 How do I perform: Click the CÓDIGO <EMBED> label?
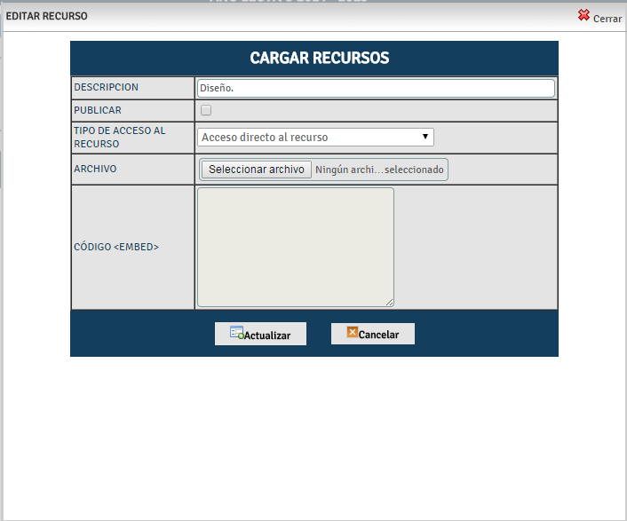116,247
